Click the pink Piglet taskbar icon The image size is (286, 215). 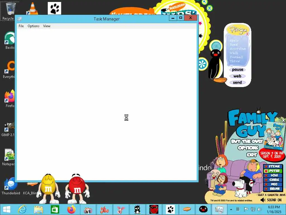121,210
